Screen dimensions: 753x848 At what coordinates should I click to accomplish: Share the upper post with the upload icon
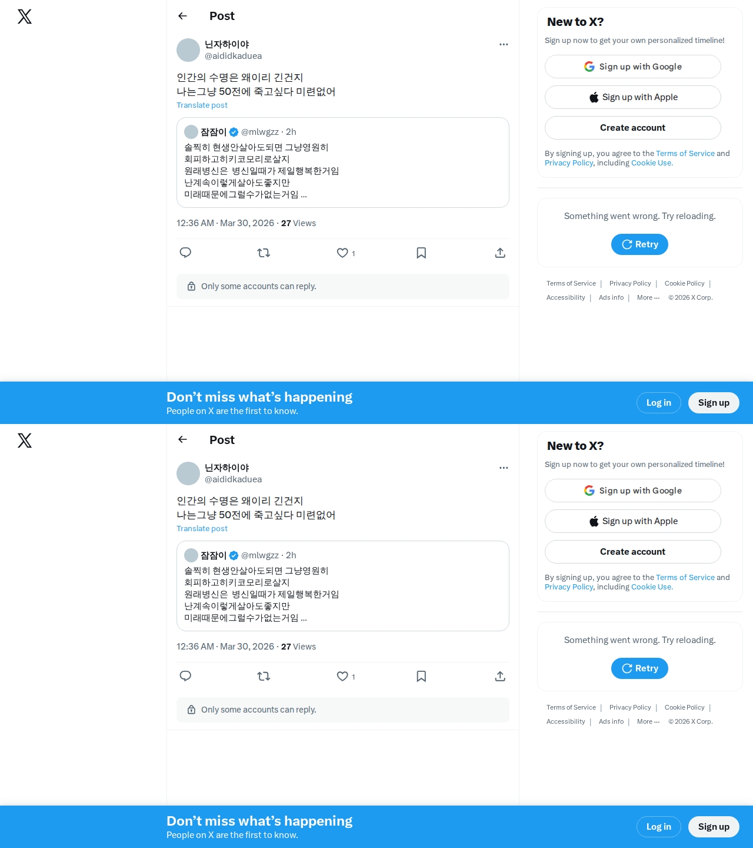(x=500, y=253)
